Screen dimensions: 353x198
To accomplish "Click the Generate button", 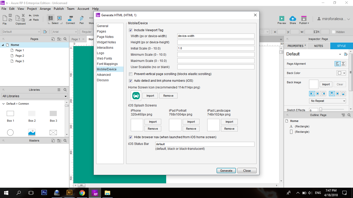I will (226, 170).
